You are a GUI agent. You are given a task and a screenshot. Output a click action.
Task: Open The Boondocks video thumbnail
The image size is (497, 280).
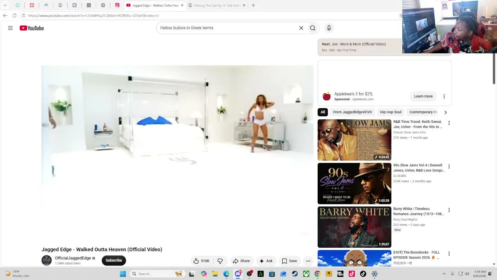[355, 258]
